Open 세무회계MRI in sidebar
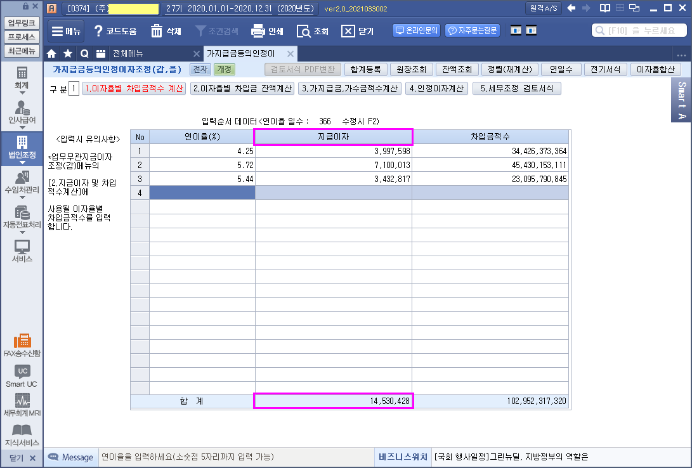Viewport: 692px width, 468px height. point(22,405)
